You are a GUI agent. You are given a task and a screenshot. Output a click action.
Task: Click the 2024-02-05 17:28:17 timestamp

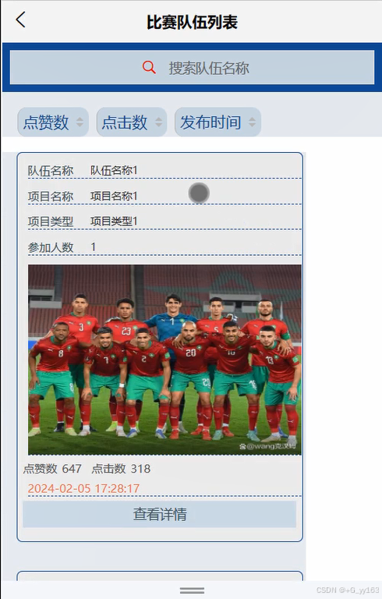pyautogui.click(x=83, y=488)
